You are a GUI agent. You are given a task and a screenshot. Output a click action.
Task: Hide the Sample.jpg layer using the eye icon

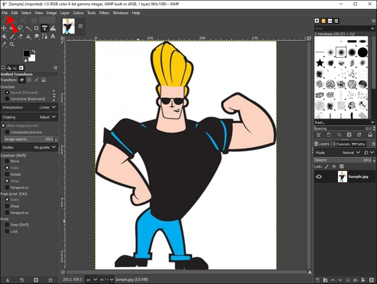click(x=319, y=176)
